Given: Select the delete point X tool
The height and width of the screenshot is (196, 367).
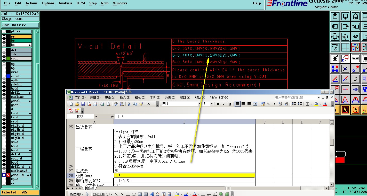Looking at the screenshot, I should coord(345,69).
